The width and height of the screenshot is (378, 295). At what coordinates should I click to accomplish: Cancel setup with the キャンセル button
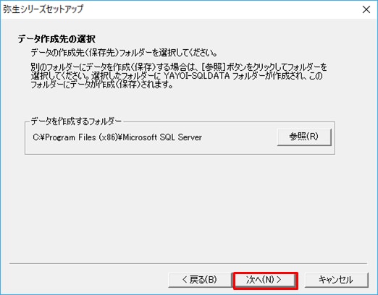click(336, 280)
